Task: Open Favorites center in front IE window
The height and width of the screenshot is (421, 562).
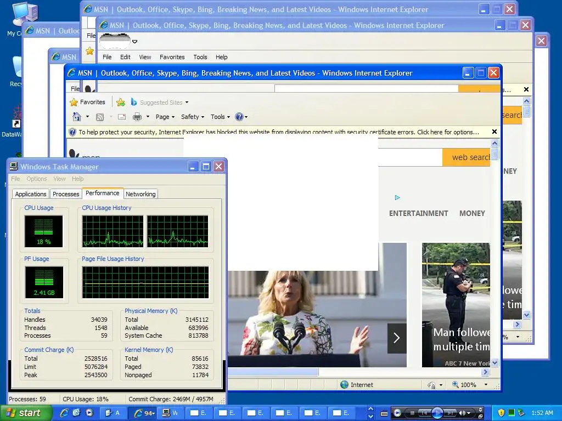Action: [x=87, y=103]
